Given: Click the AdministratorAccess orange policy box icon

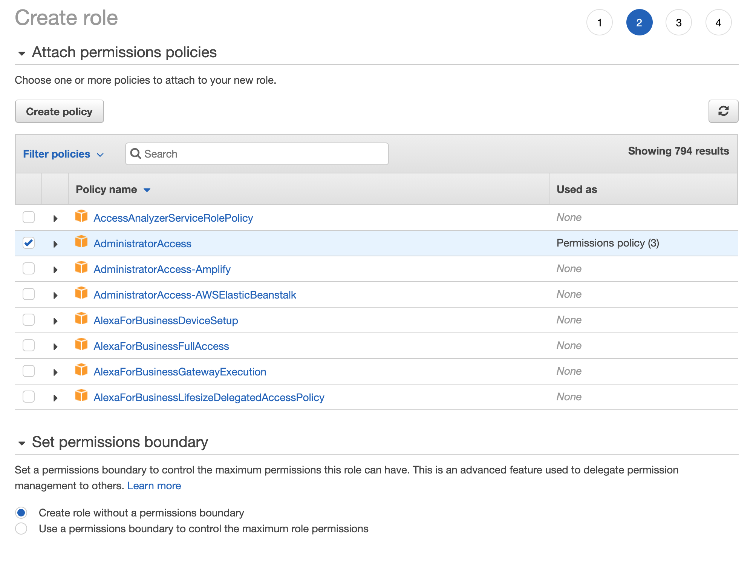Looking at the screenshot, I should coord(81,242).
